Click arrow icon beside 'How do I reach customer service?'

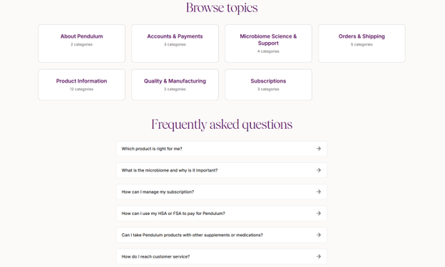point(319,256)
